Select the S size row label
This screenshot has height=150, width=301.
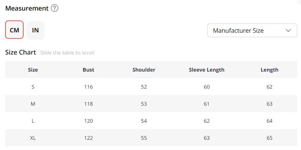33,87
